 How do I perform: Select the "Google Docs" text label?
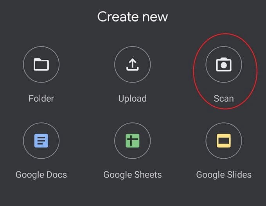pos(41,175)
